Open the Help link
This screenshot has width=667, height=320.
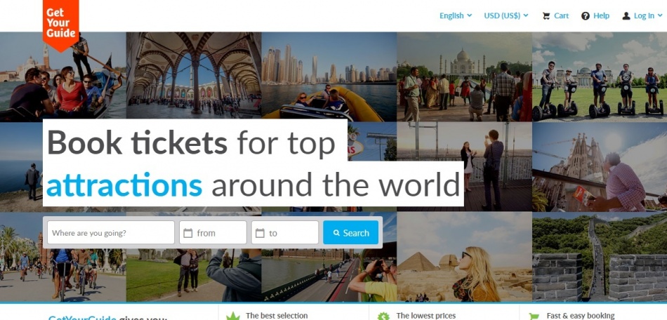click(x=601, y=15)
